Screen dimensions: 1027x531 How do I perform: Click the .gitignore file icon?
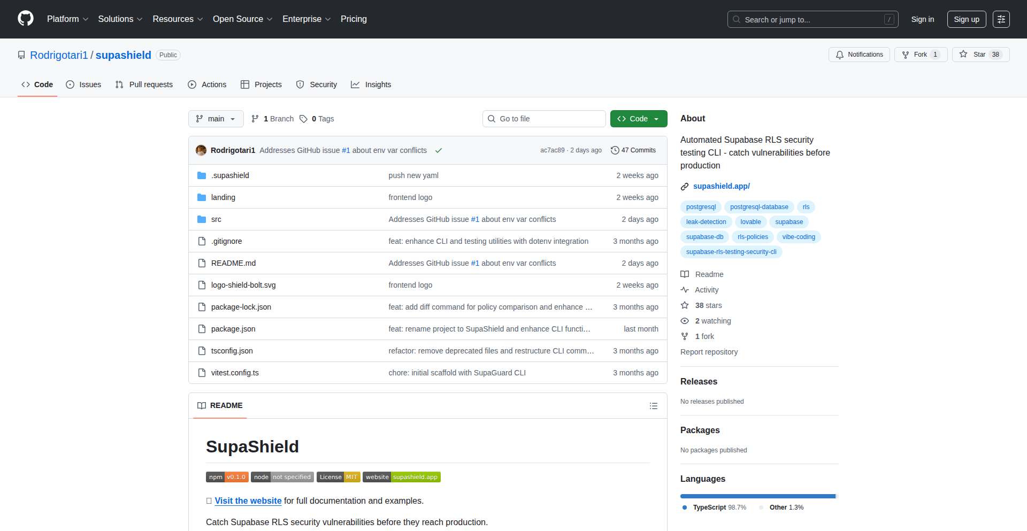click(202, 241)
